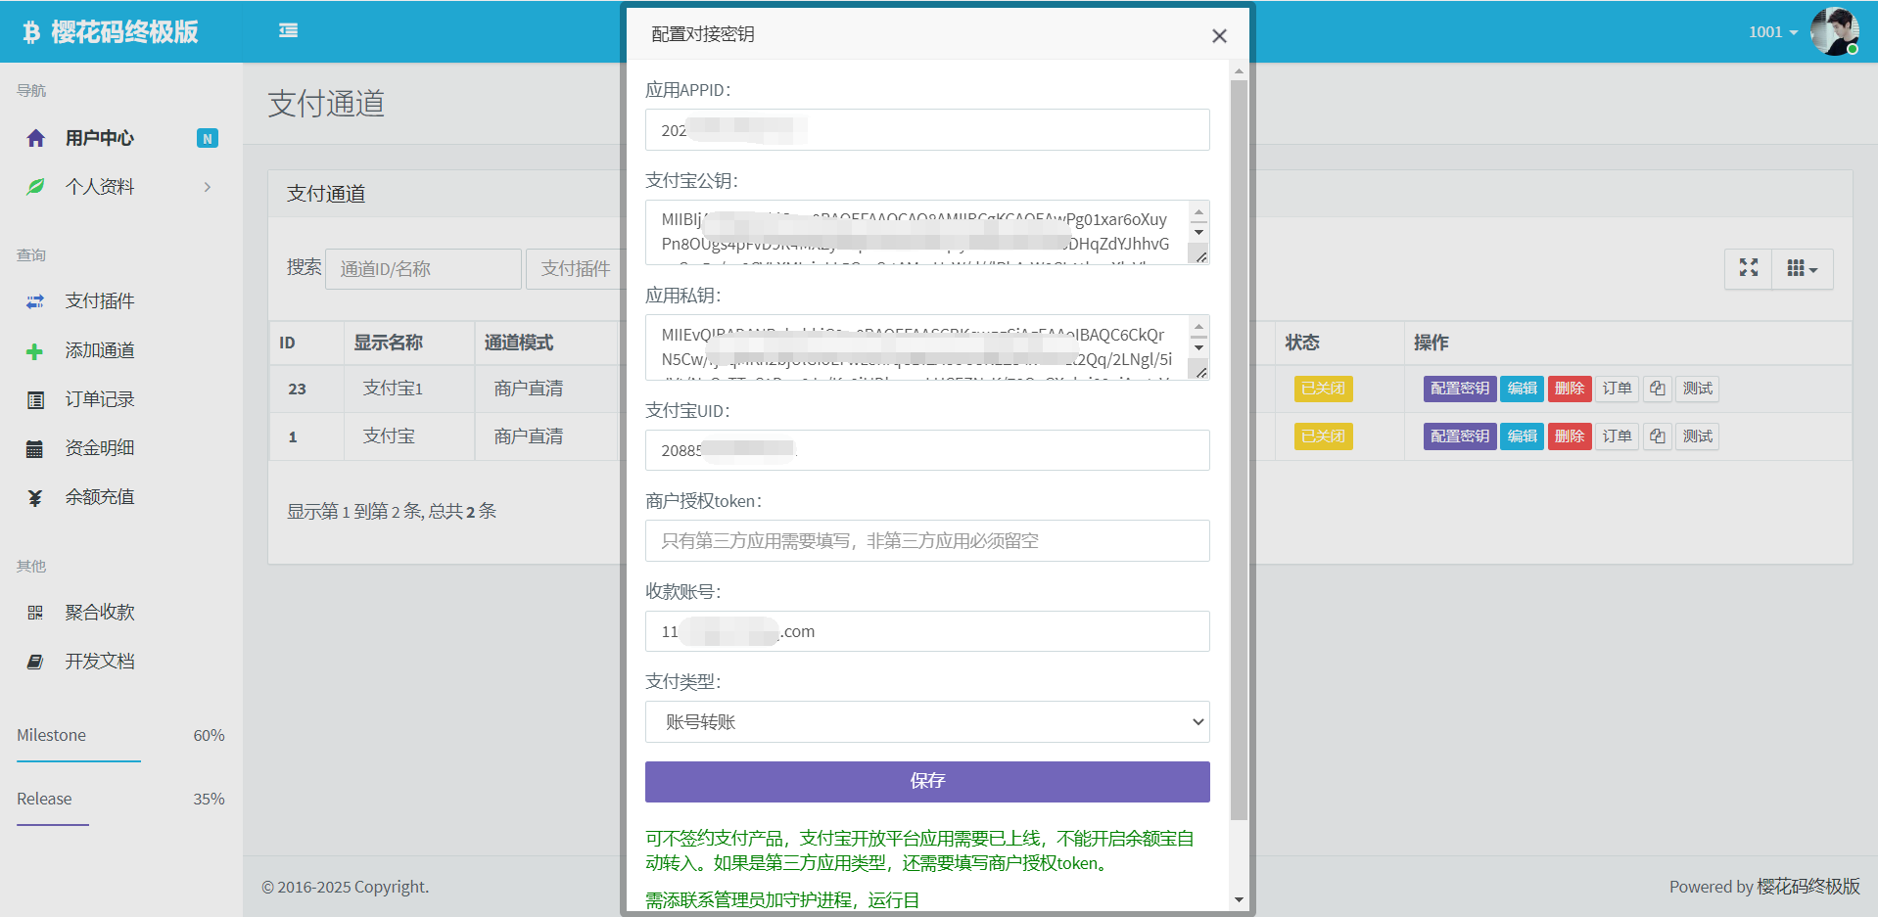Click the fullscreen table icon

1748,268
